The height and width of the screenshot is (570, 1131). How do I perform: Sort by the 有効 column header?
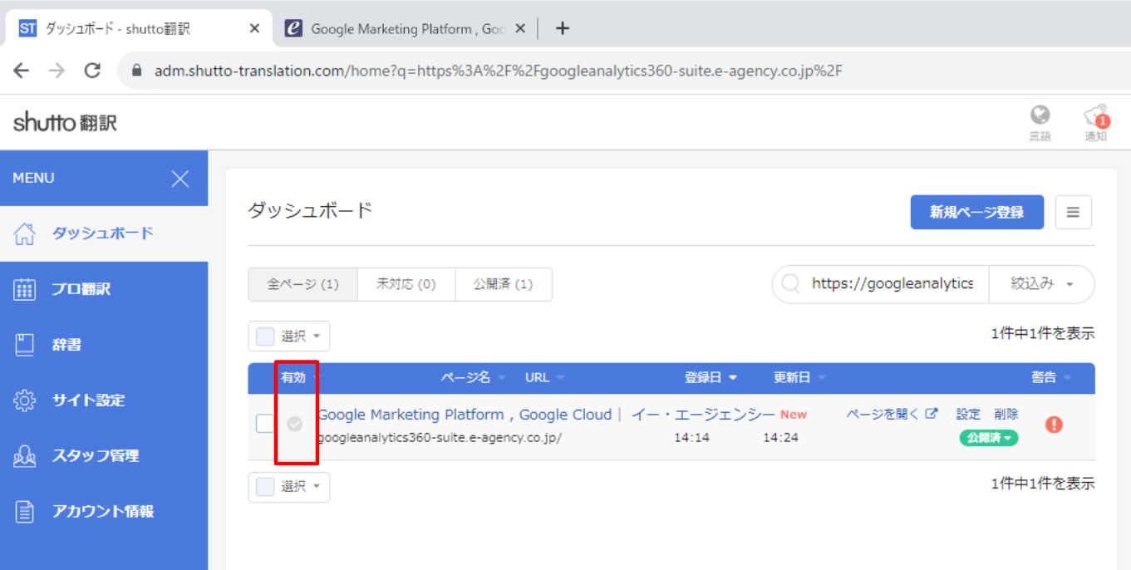(x=293, y=377)
